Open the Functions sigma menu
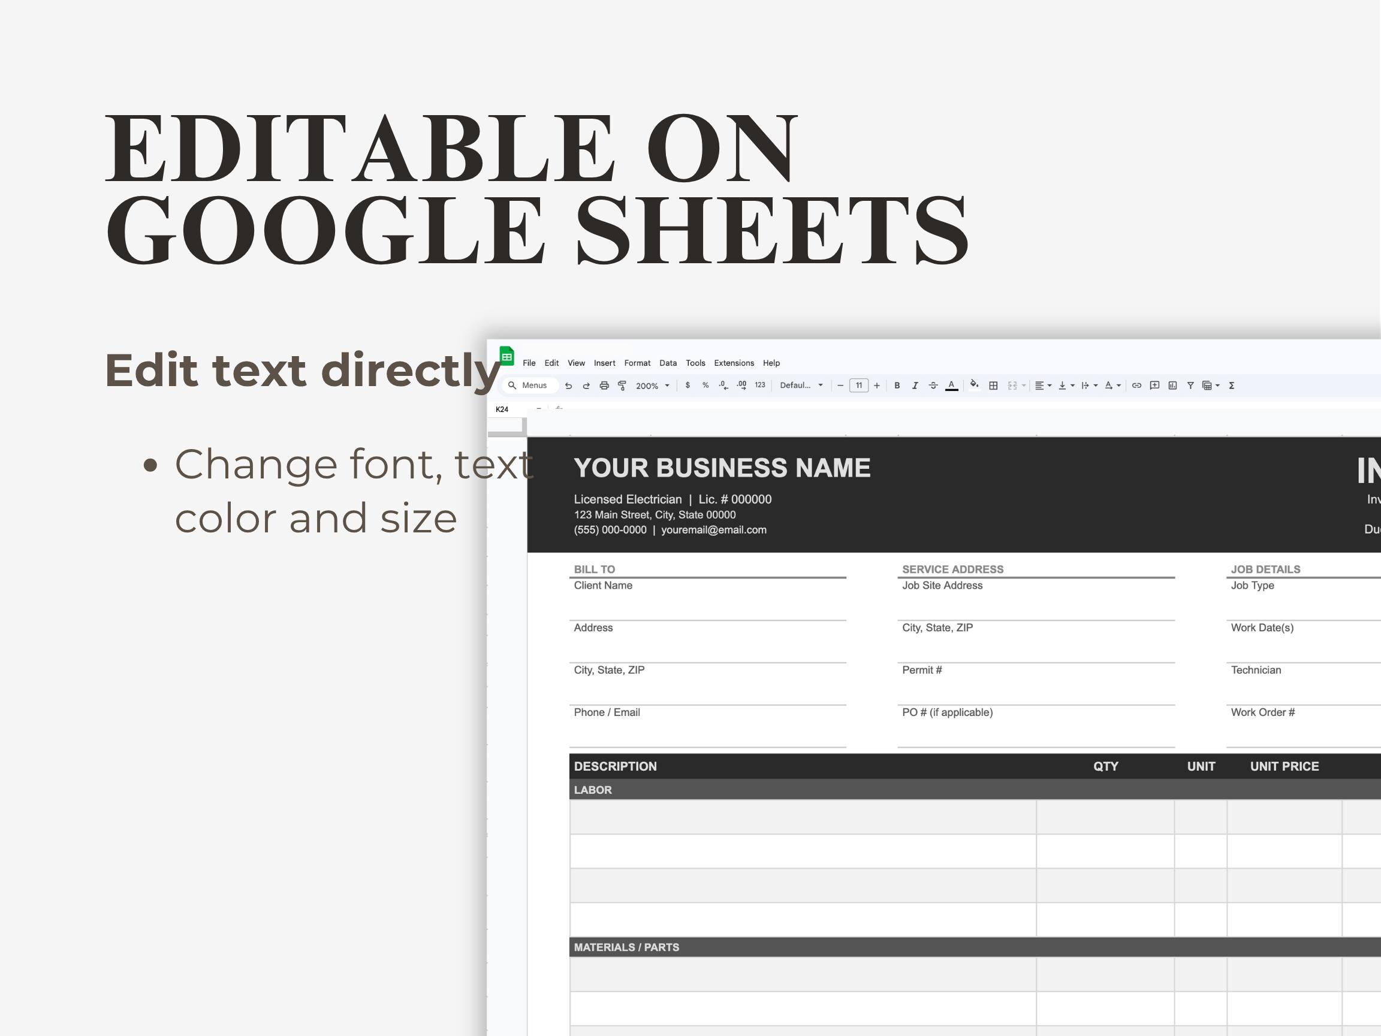 (1232, 386)
